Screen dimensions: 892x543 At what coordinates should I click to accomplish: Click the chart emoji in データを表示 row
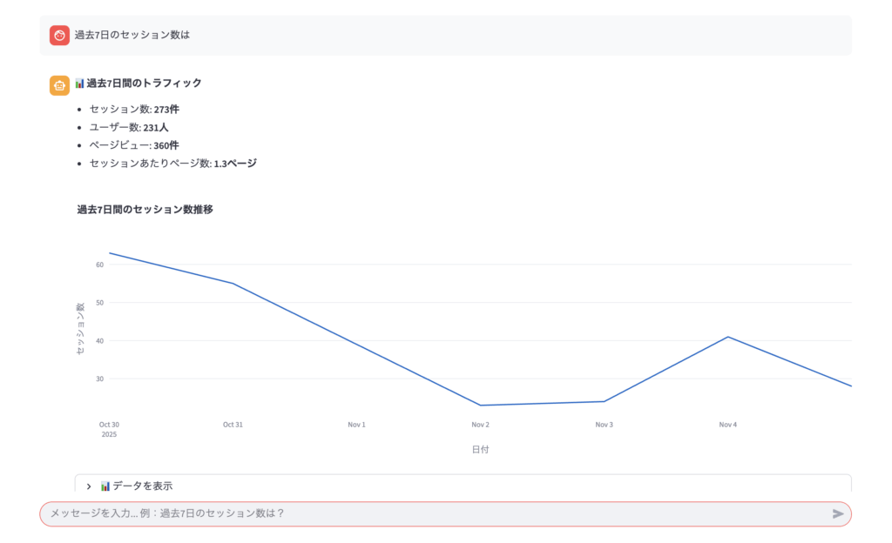tap(105, 486)
